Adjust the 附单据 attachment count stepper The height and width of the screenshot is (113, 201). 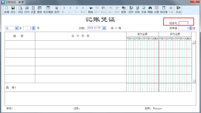(x=191, y=28)
